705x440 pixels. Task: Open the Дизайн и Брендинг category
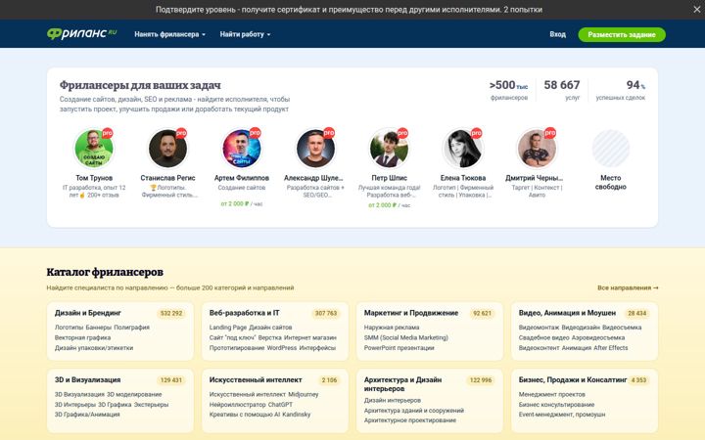(x=88, y=313)
